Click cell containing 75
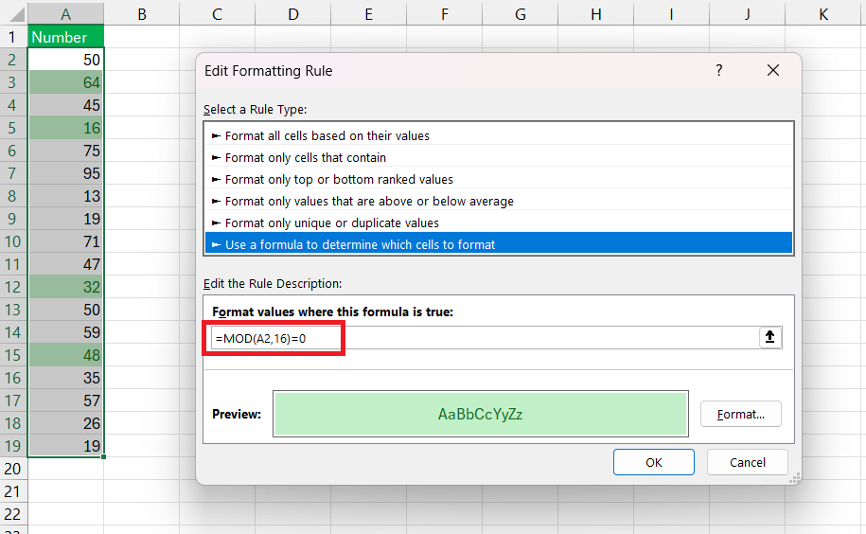 pos(65,151)
